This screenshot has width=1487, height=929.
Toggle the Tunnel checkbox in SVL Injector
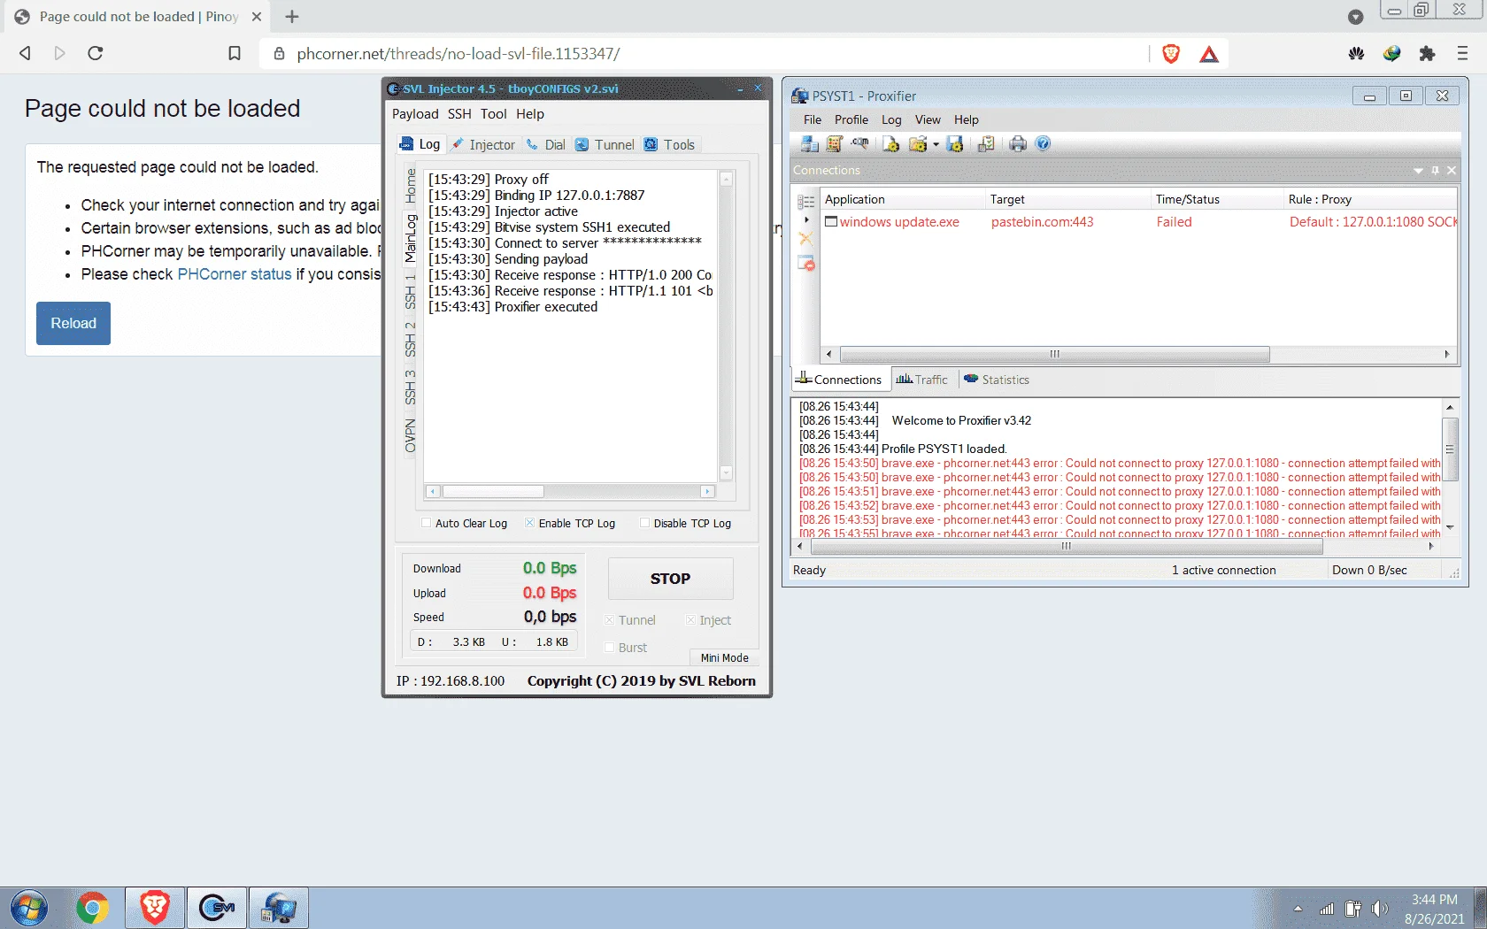[x=609, y=620]
